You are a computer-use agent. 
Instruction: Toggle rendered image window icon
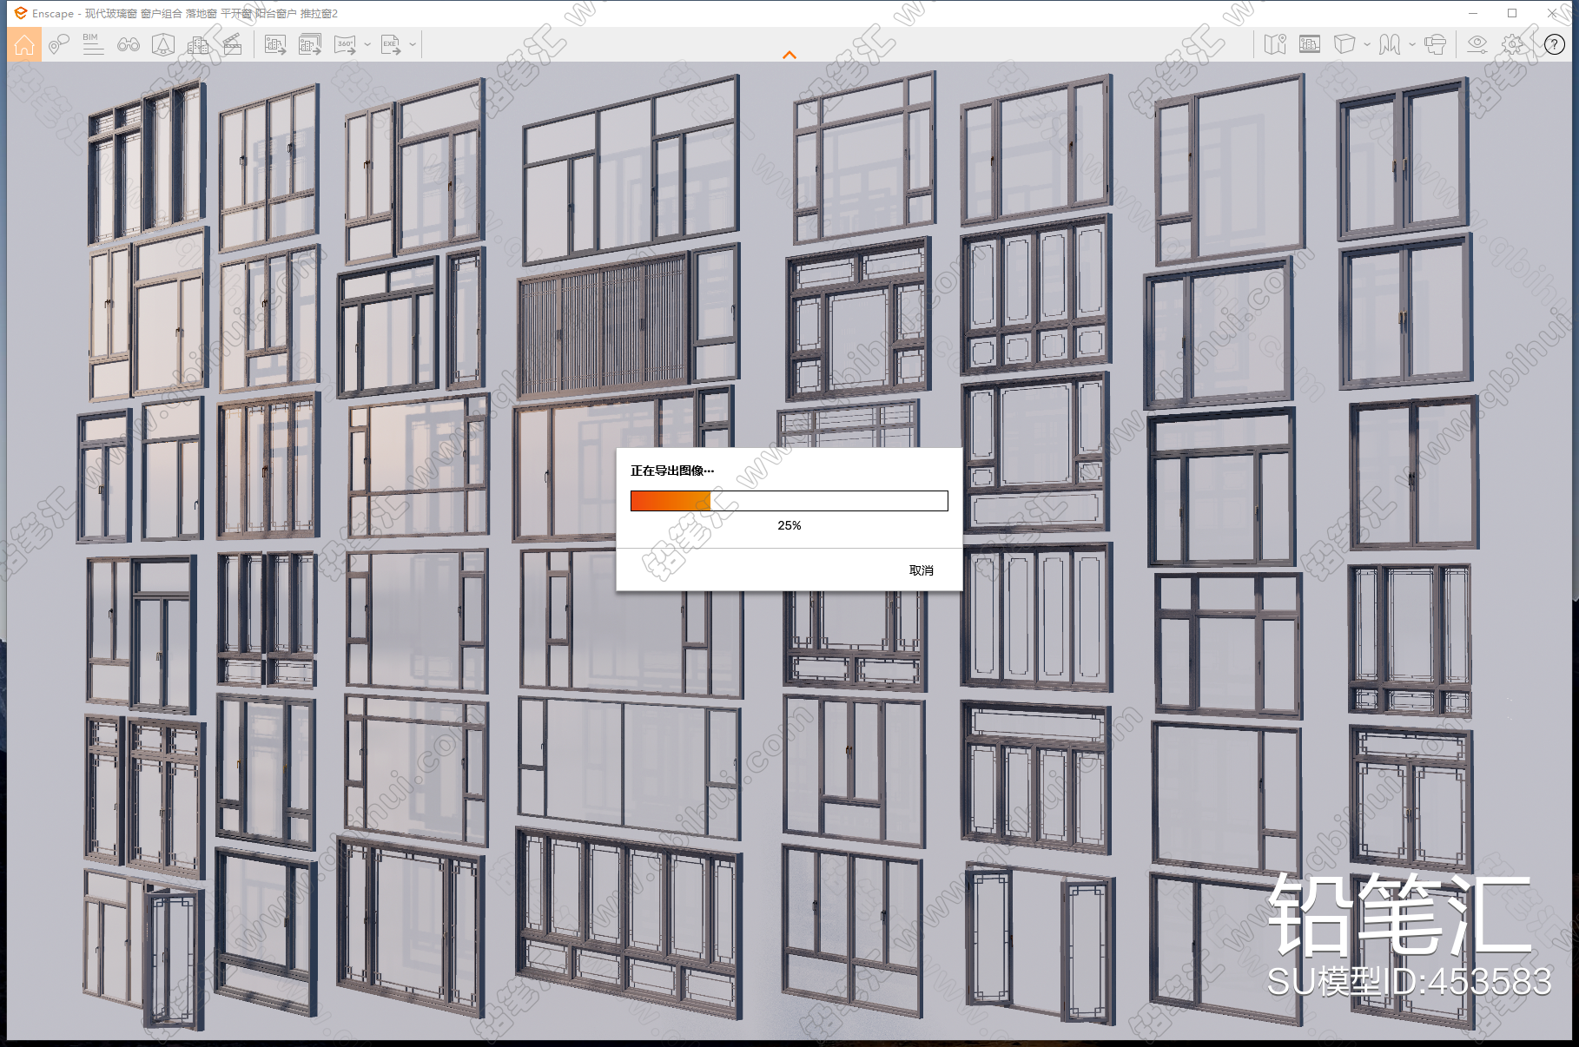(1310, 44)
